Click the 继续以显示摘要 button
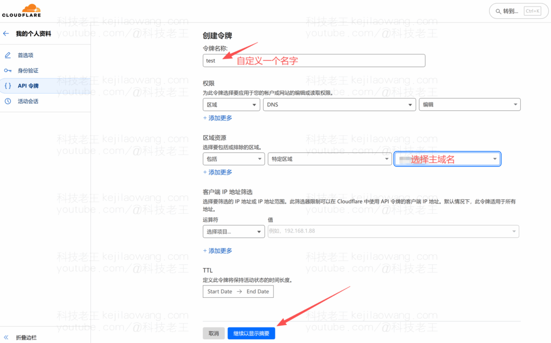Image resolution: width=551 pixels, height=343 pixels. pos(251,333)
